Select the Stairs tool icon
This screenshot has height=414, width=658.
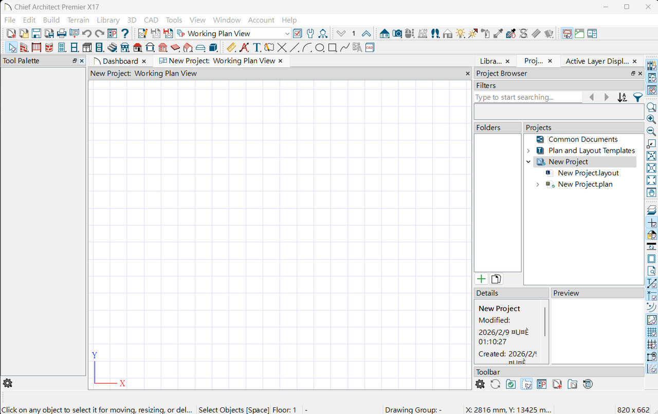point(112,48)
